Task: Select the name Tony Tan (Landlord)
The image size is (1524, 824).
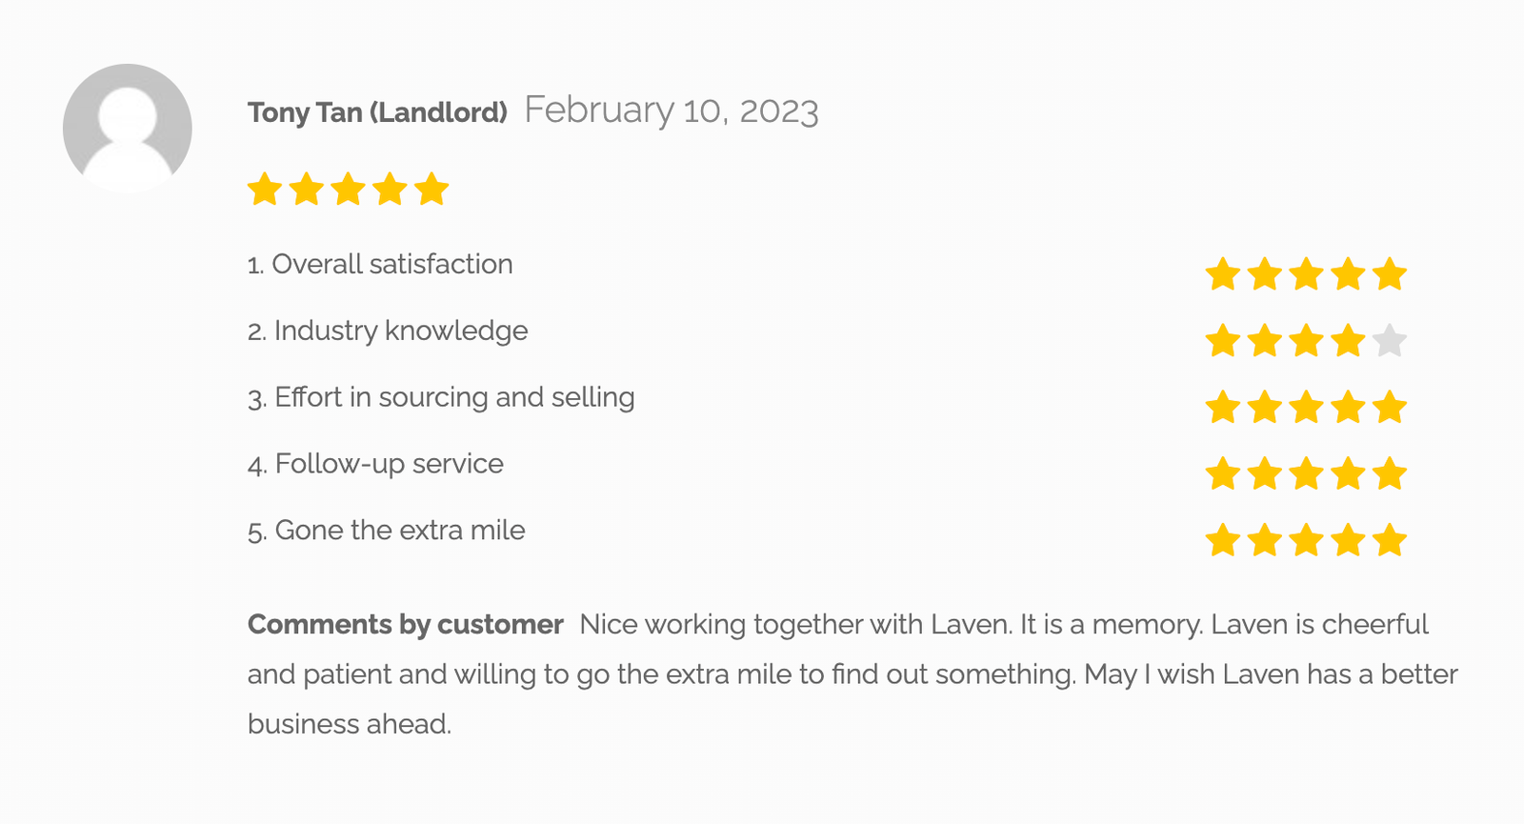Action: pyautogui.click(x=377, y=112)
